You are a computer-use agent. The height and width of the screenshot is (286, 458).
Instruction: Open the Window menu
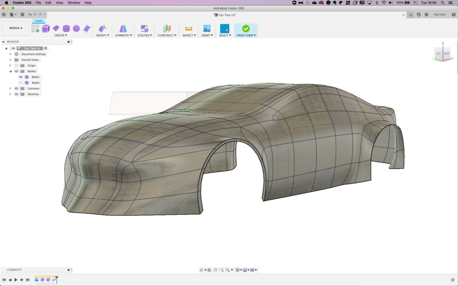(x=73, y=2)
